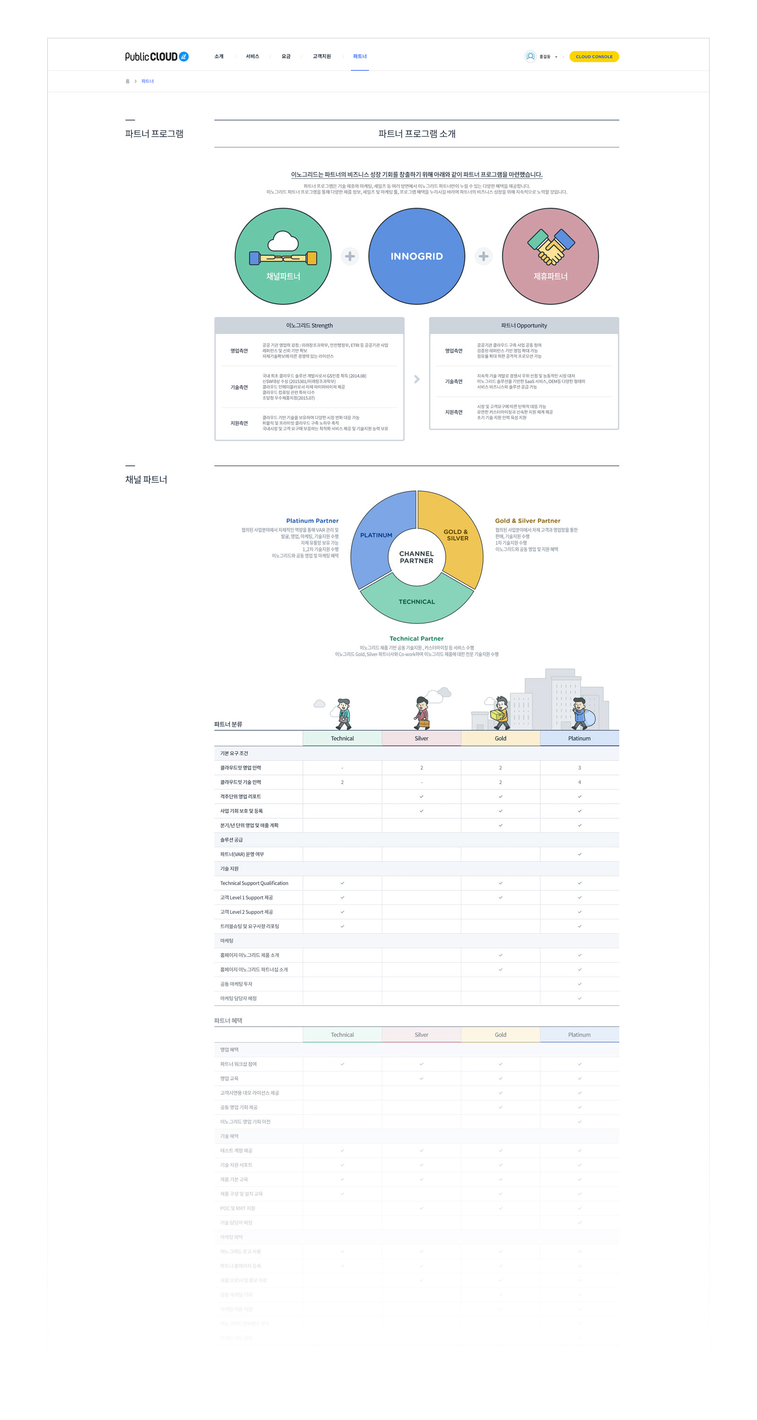Screen dimensions: 757x1420
Task: Click 분기/년 단위 영업 및 매출 계획 Platinum checkmark
Action: click(x=580, y=825)
